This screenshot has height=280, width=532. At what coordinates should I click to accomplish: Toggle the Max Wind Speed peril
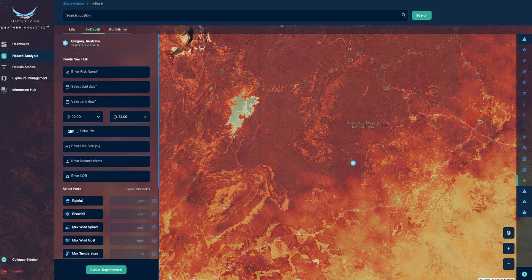(x=83, y=227)
